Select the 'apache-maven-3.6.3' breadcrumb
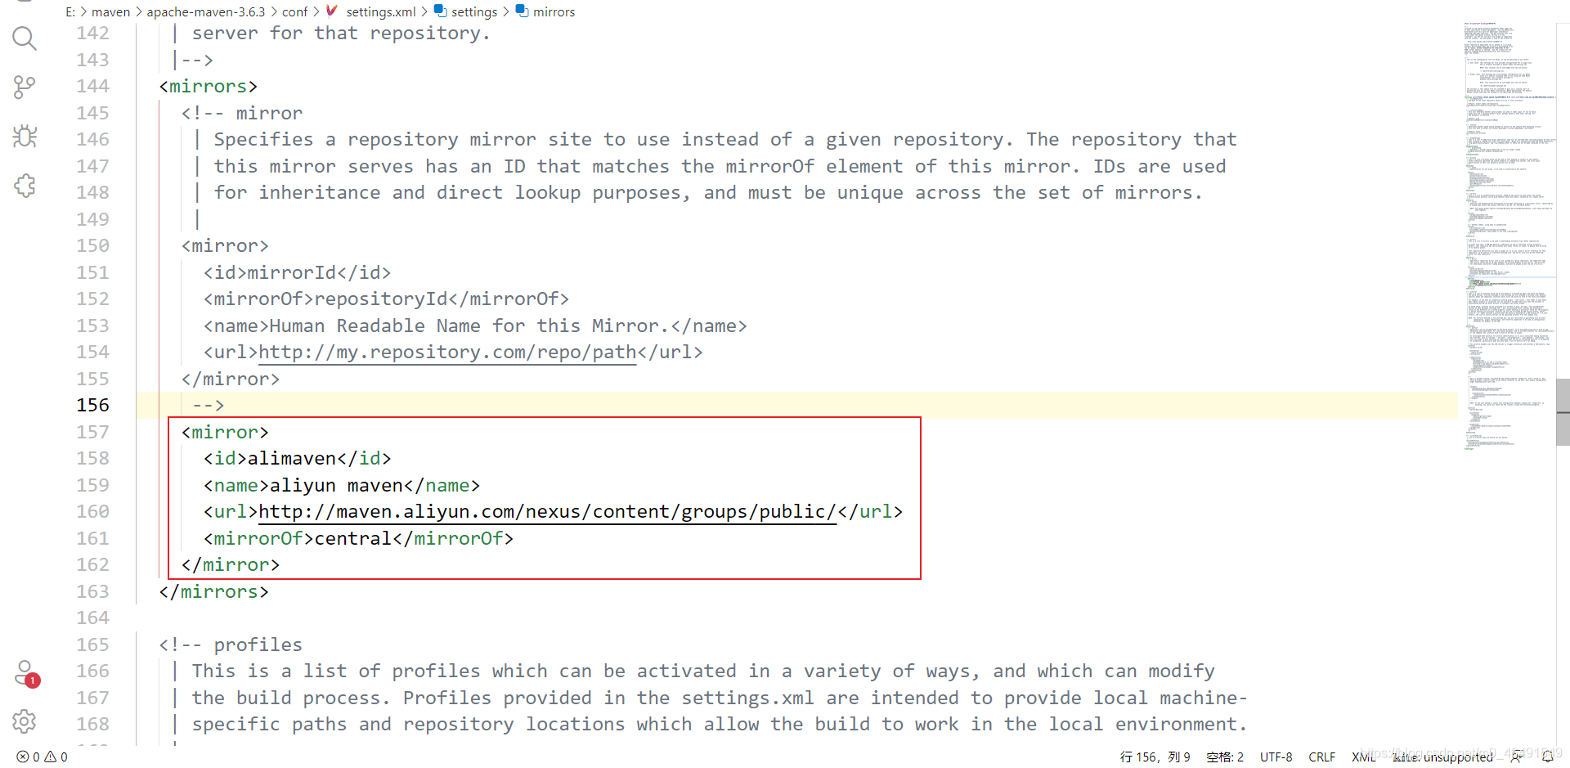Image resolution: width=1570 pixels, height=768 pixels. pyautogui.click(x=206, y=11)
